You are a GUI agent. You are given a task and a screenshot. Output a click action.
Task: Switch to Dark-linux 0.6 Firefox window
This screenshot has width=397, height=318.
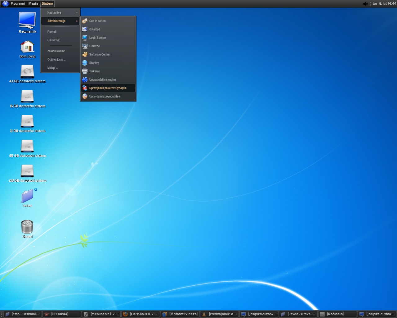[140, 314]
